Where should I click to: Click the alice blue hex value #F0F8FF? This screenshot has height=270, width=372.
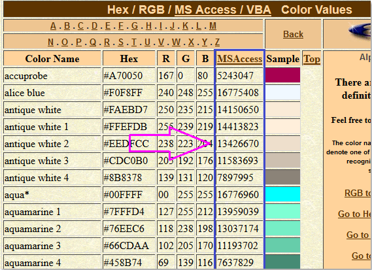click(123, 93)
